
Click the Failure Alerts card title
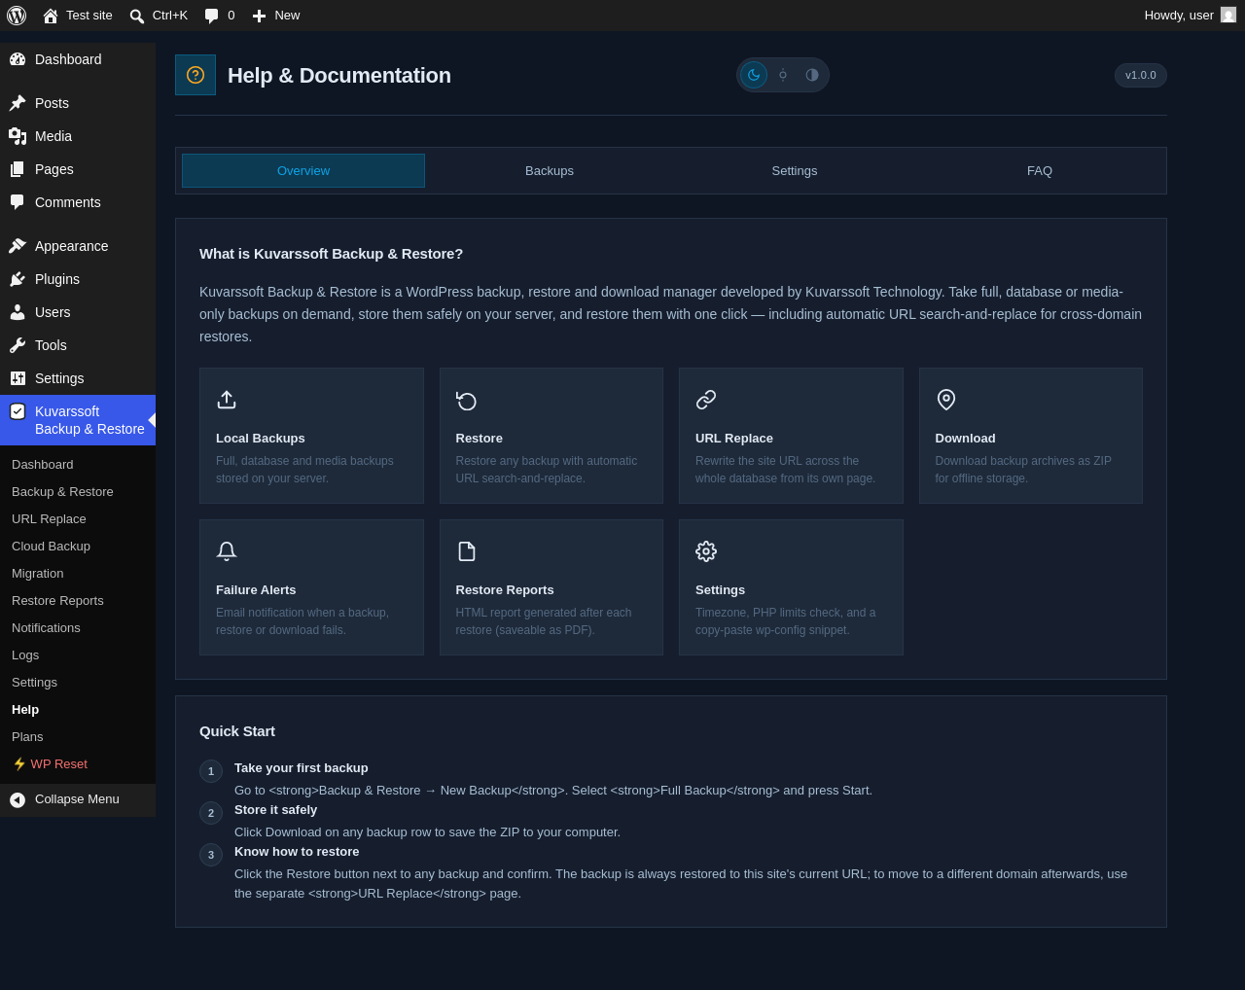[256, 590]
